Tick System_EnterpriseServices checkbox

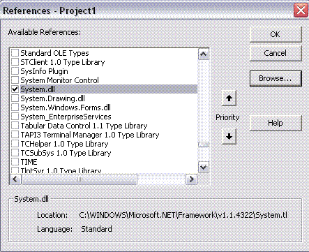[15, 117]
